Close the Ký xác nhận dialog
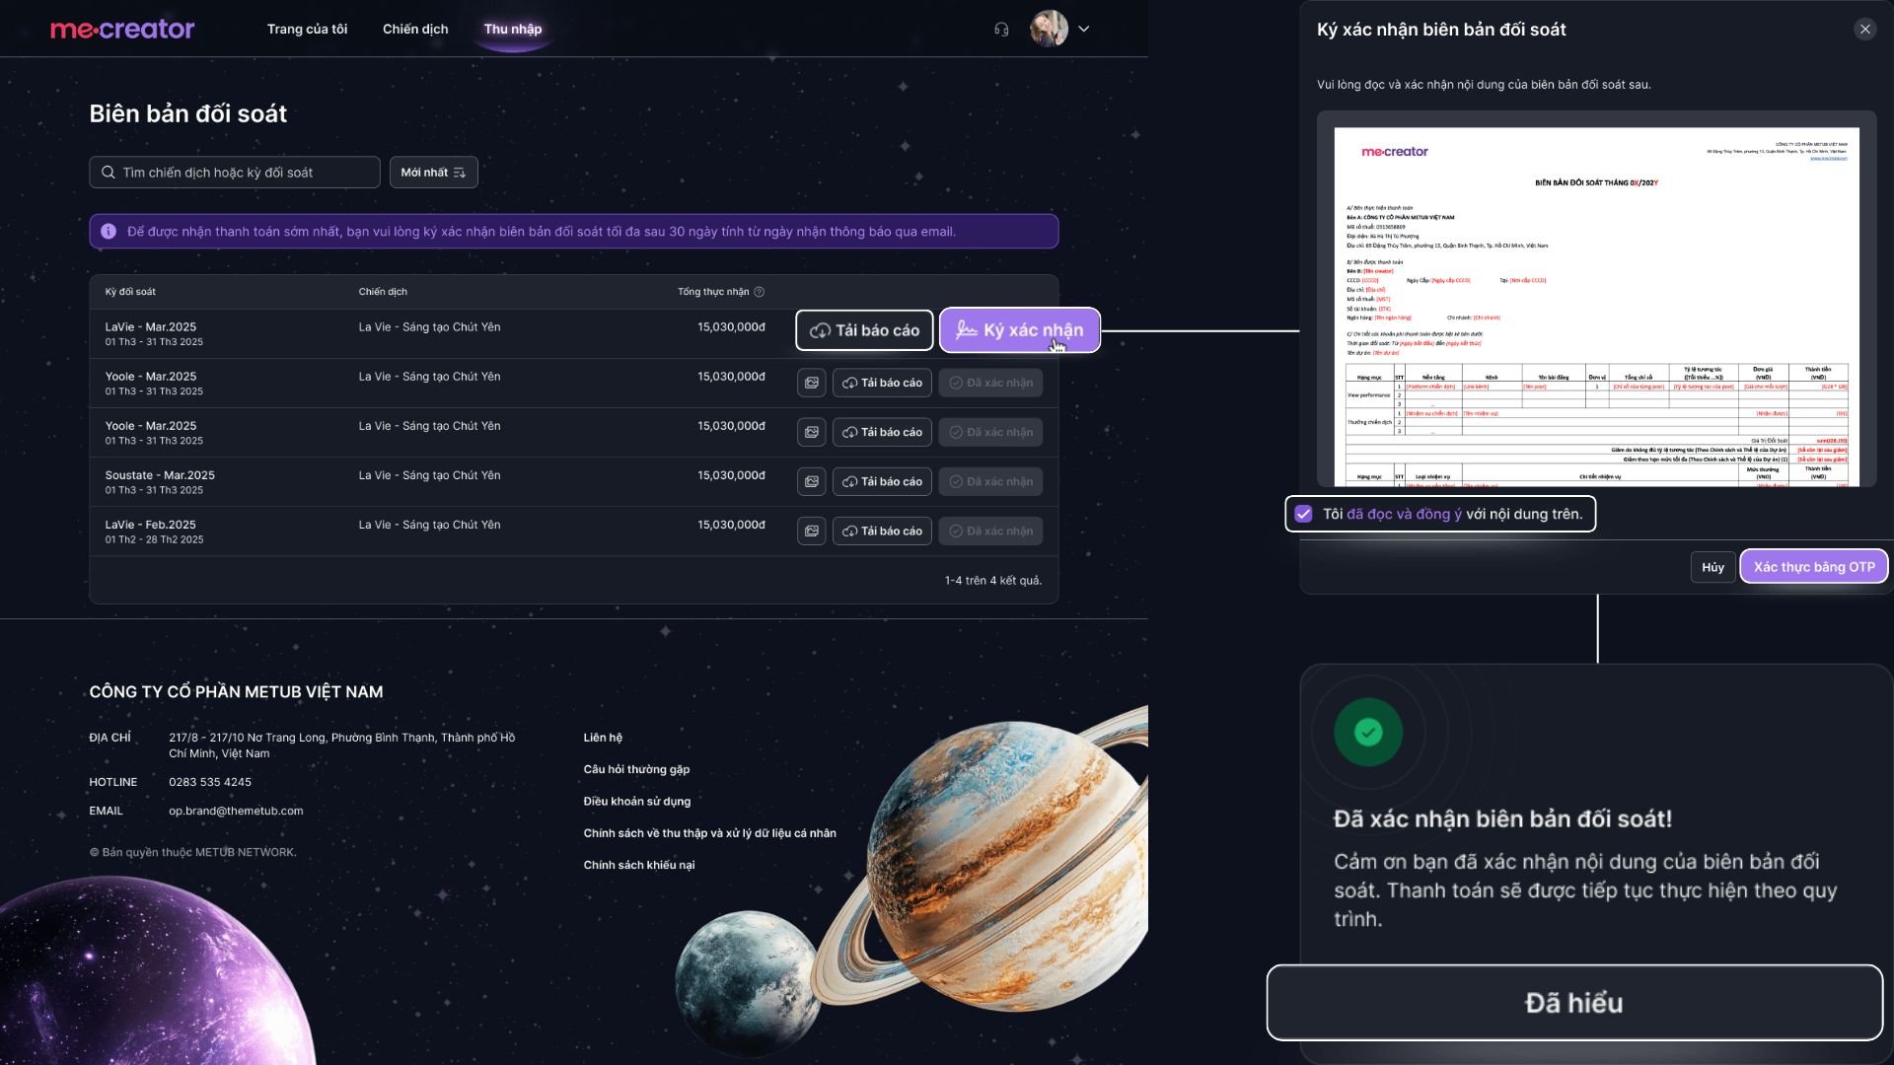The width and height of the screenshot is (1894, 1065). coord(1864,30)
